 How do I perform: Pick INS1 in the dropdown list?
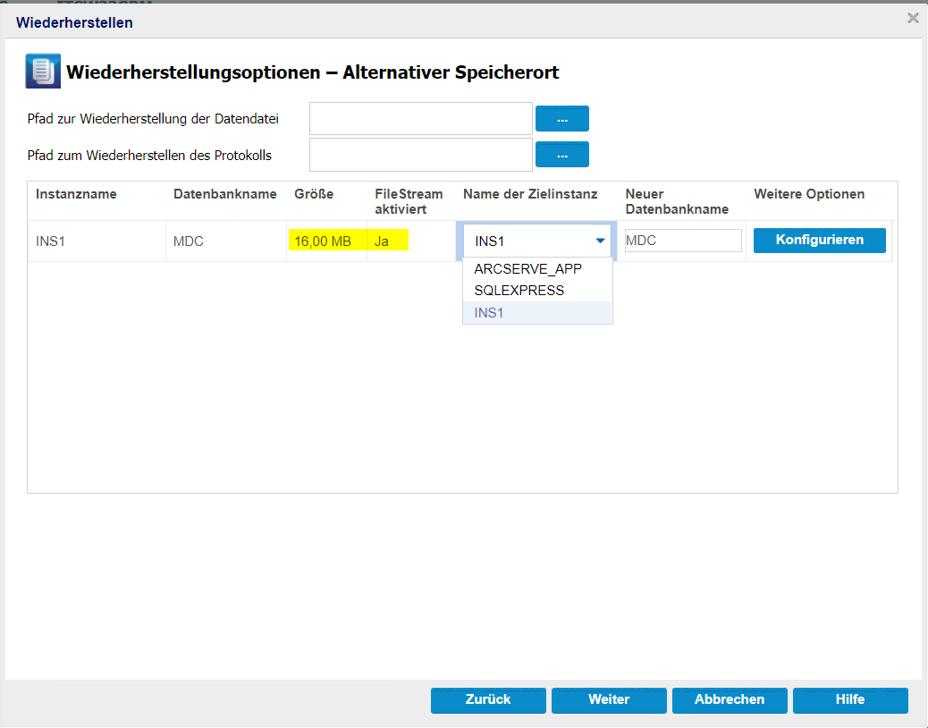tap(489, 313)
